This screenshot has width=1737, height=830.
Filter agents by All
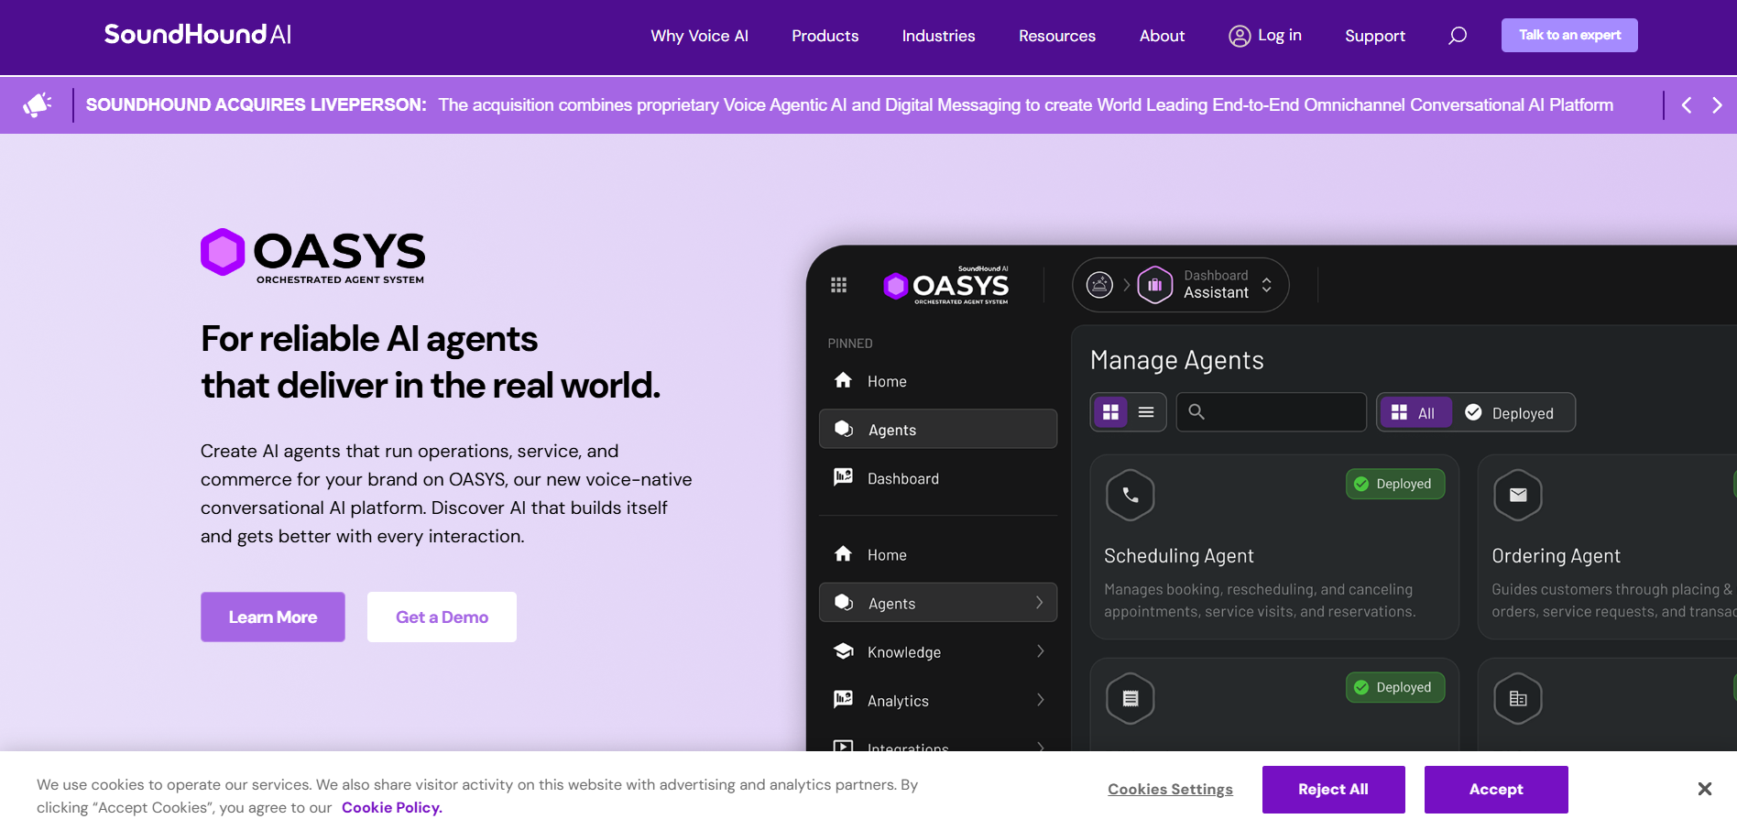1415,413
